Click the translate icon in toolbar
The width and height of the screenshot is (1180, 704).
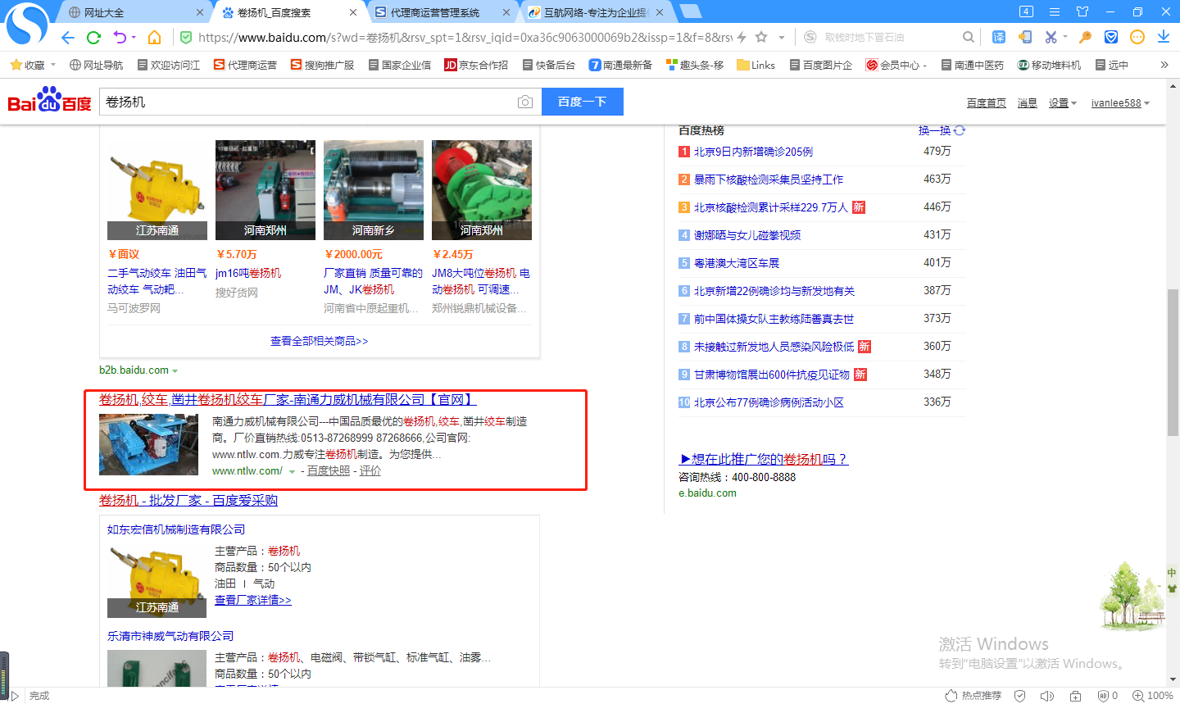(x=999, y=37)
